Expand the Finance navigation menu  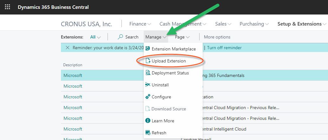click(x=140, y=24)
